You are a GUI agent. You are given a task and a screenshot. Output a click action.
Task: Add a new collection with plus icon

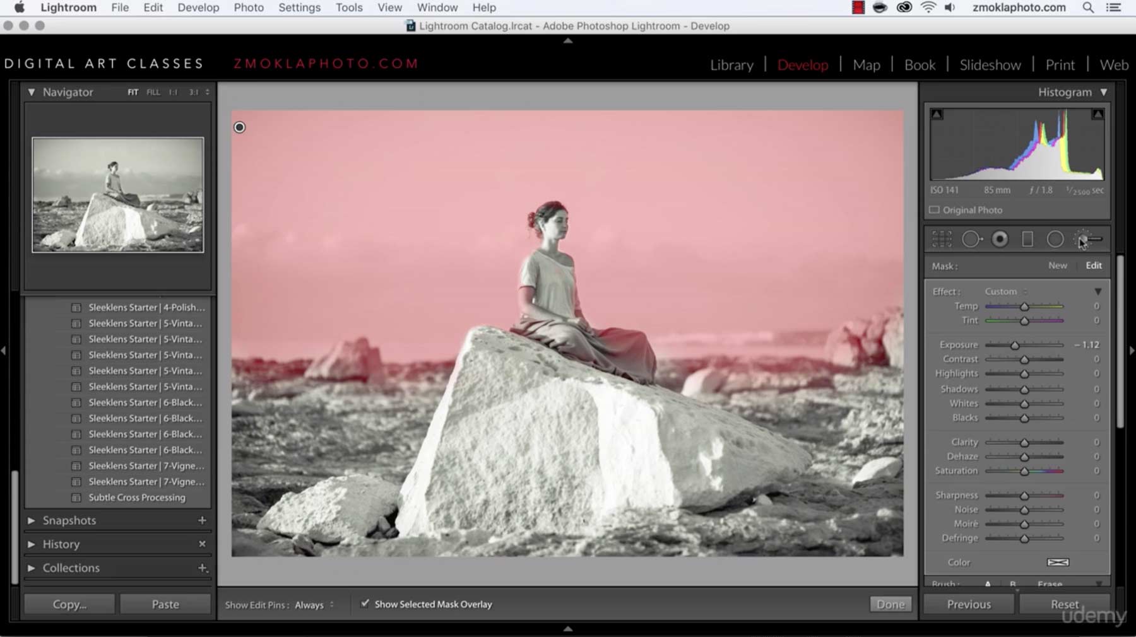coord(202,568)
